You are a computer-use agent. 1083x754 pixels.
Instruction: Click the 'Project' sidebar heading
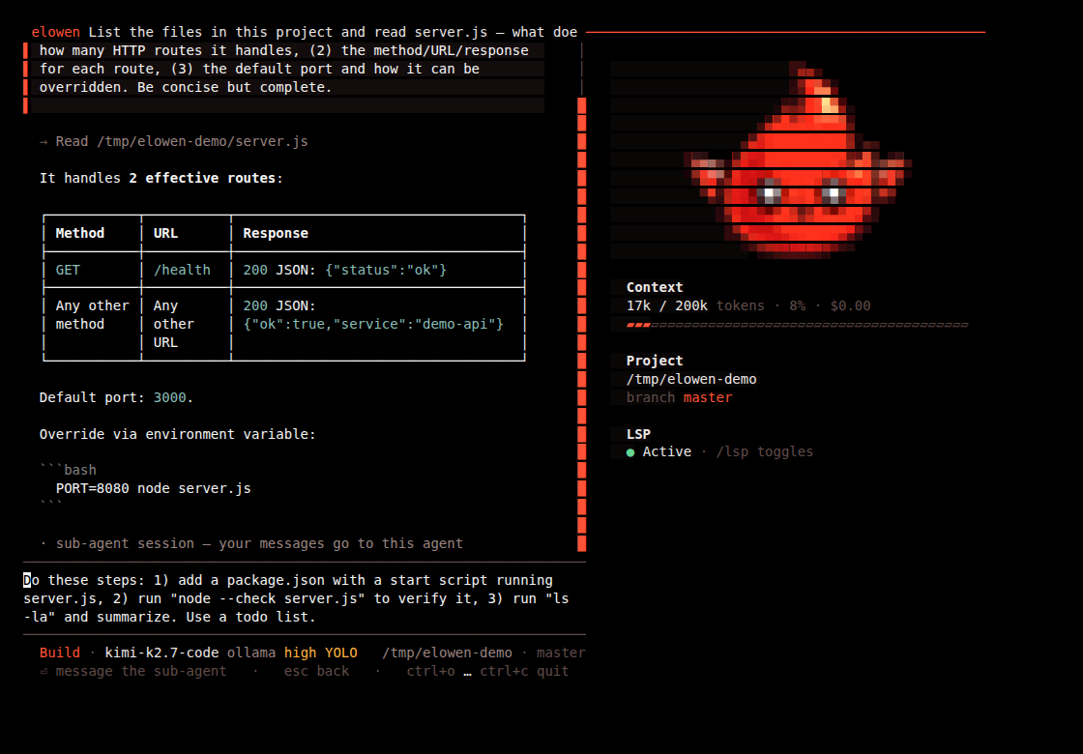[655, 361]
